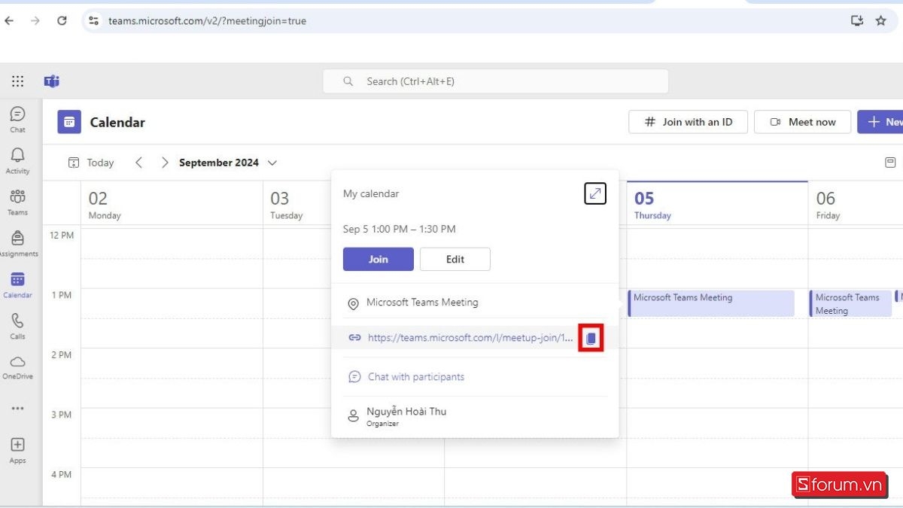Click install app icon in address bar
The image size is (903, 508).
click(x=856, y=21)
